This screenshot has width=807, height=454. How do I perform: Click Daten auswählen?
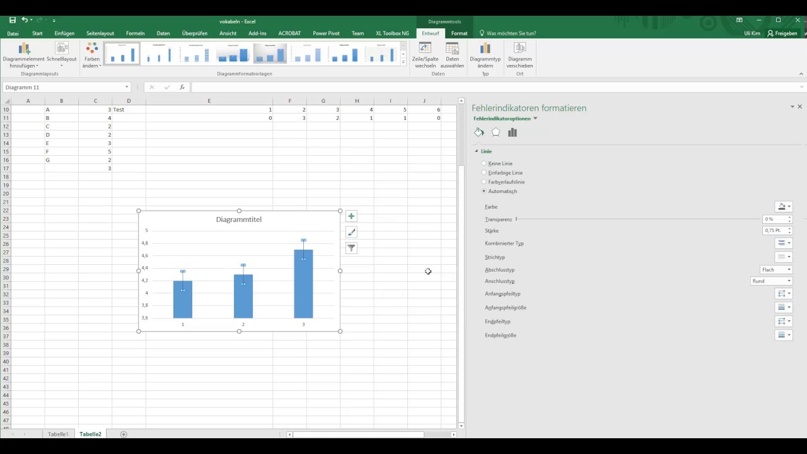click(x=452, y=56)
